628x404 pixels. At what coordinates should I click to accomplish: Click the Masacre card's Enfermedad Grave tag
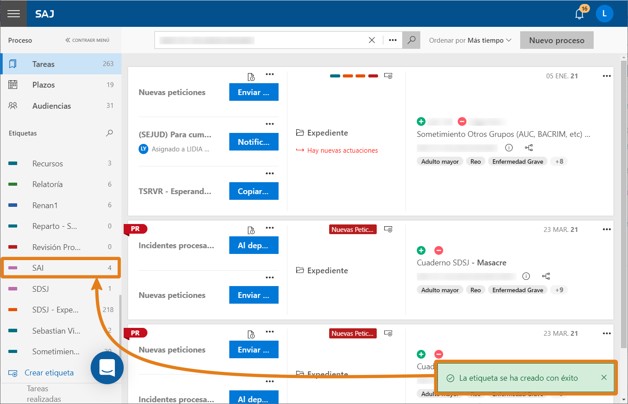click(518, 290)
